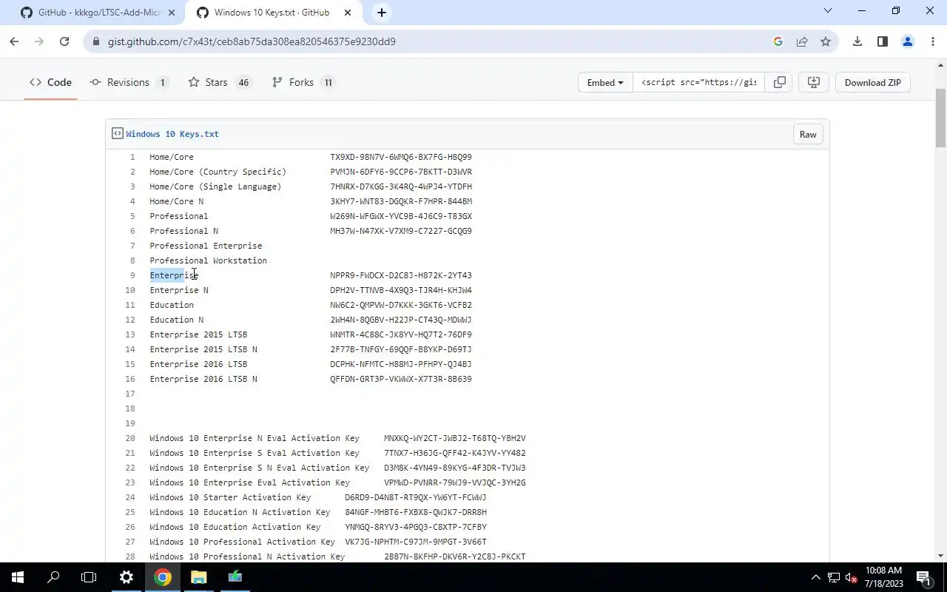This screenshot has height=592, width=947.
Task: Save gist to desktop icon
Action: coord(813,82)
